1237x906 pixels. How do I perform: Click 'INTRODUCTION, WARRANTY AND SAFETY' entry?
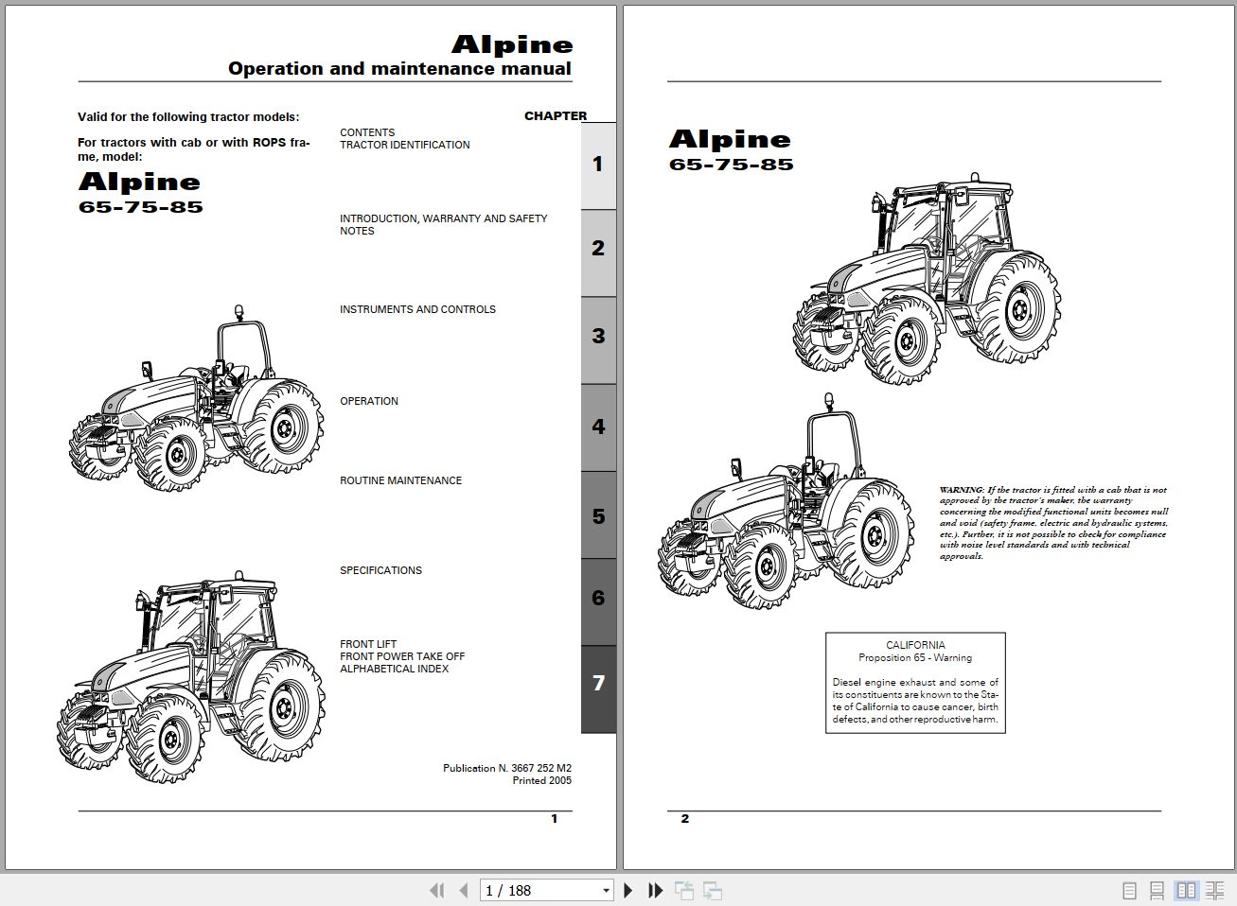coord(444,218)
